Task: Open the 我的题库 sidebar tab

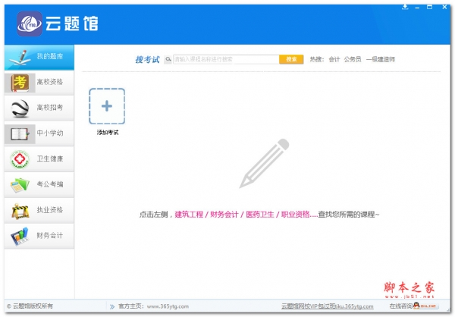Action: pyautogui.click(x=41, y=57)
